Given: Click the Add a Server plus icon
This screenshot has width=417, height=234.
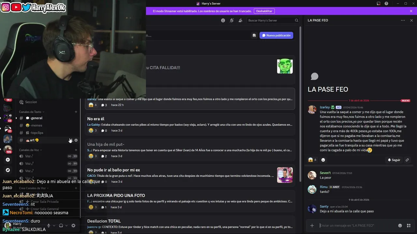Looking at the screenshot, I should (8, 160).
